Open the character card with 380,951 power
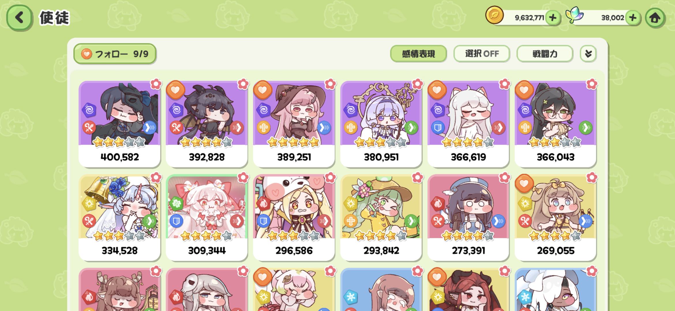The height and width of the screenshot is (311, 675). [x=381, y=124]
